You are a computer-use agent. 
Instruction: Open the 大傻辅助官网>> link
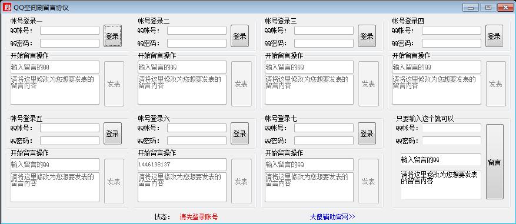click(x=332, y=217)
